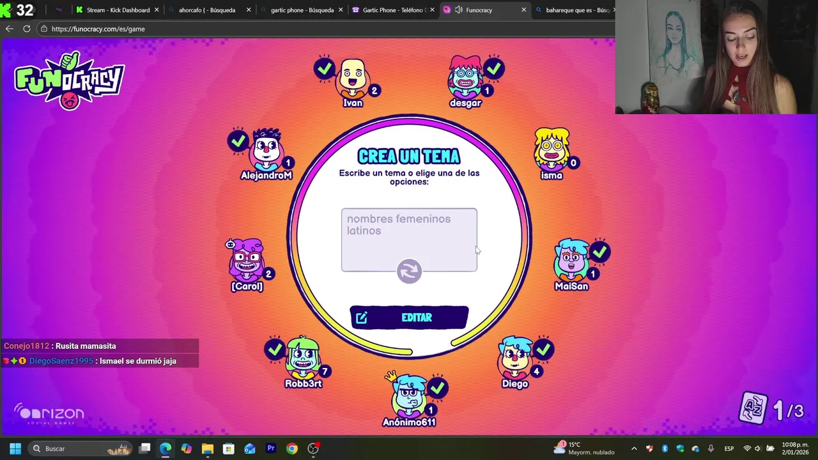This screenshot has height=460, width=818.
Task: Open Outlook from the taskbar
Action: coord(249,448)
